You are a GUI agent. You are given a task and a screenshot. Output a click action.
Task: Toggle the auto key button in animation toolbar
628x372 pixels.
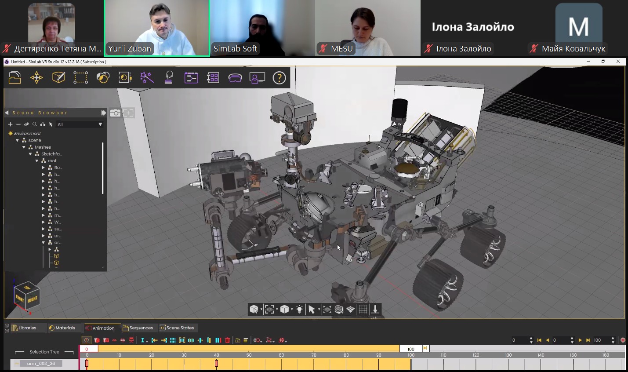pos(87,340)
